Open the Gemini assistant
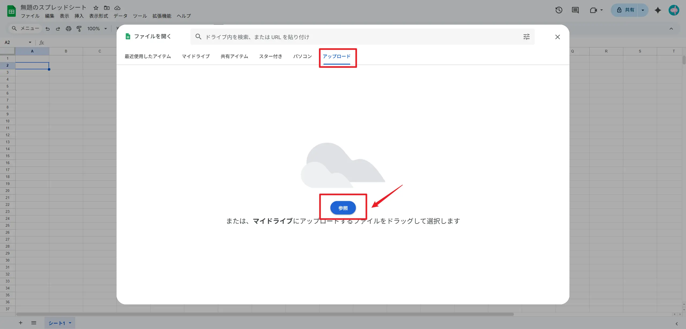Viewport: 686px width, 329px height. point(658,10)
